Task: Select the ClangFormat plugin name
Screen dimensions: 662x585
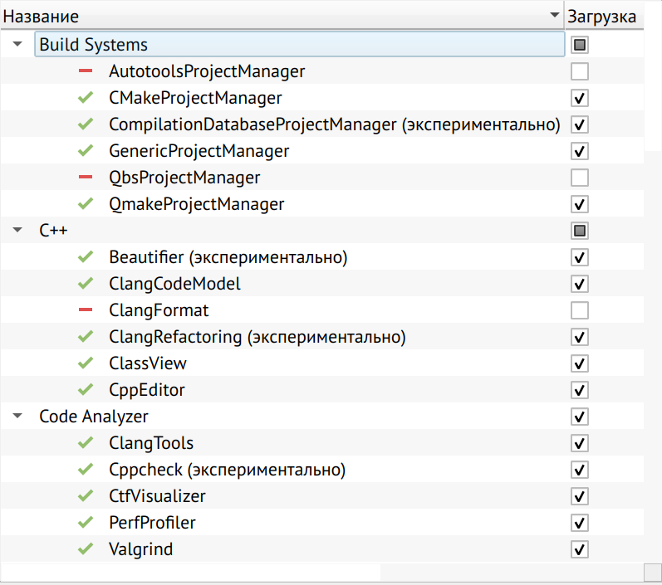Action: point(159,310)
